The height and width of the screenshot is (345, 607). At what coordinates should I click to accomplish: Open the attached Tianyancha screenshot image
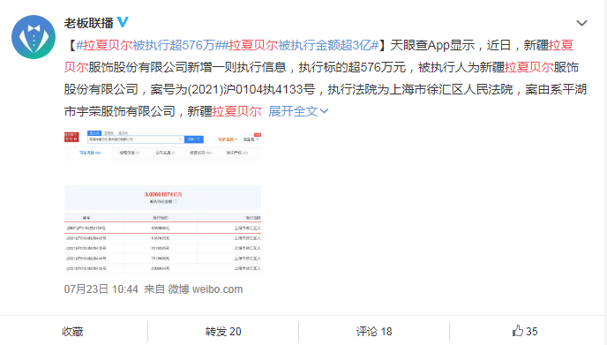click(x=162, y=203)
